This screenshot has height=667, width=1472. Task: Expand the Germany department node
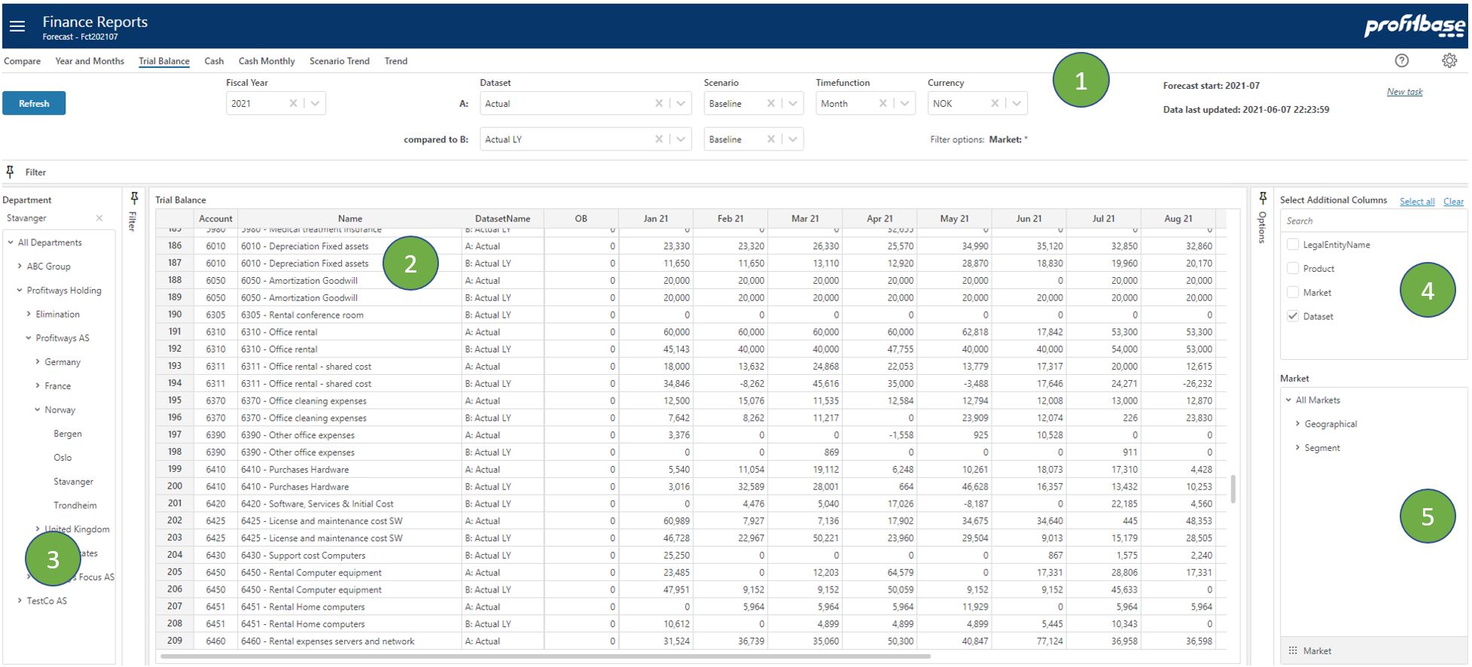[38, 361]
